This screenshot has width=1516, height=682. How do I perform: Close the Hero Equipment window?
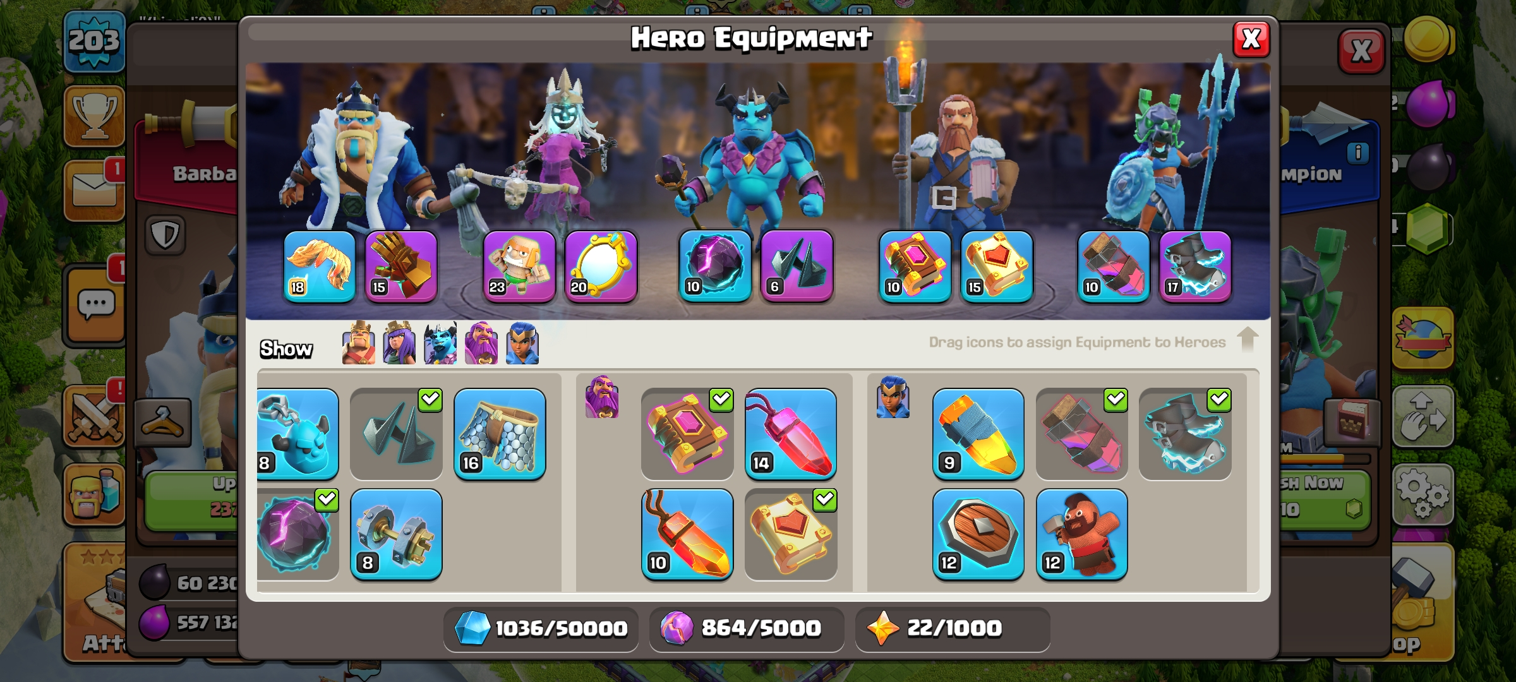click(x=1251, y=39)
